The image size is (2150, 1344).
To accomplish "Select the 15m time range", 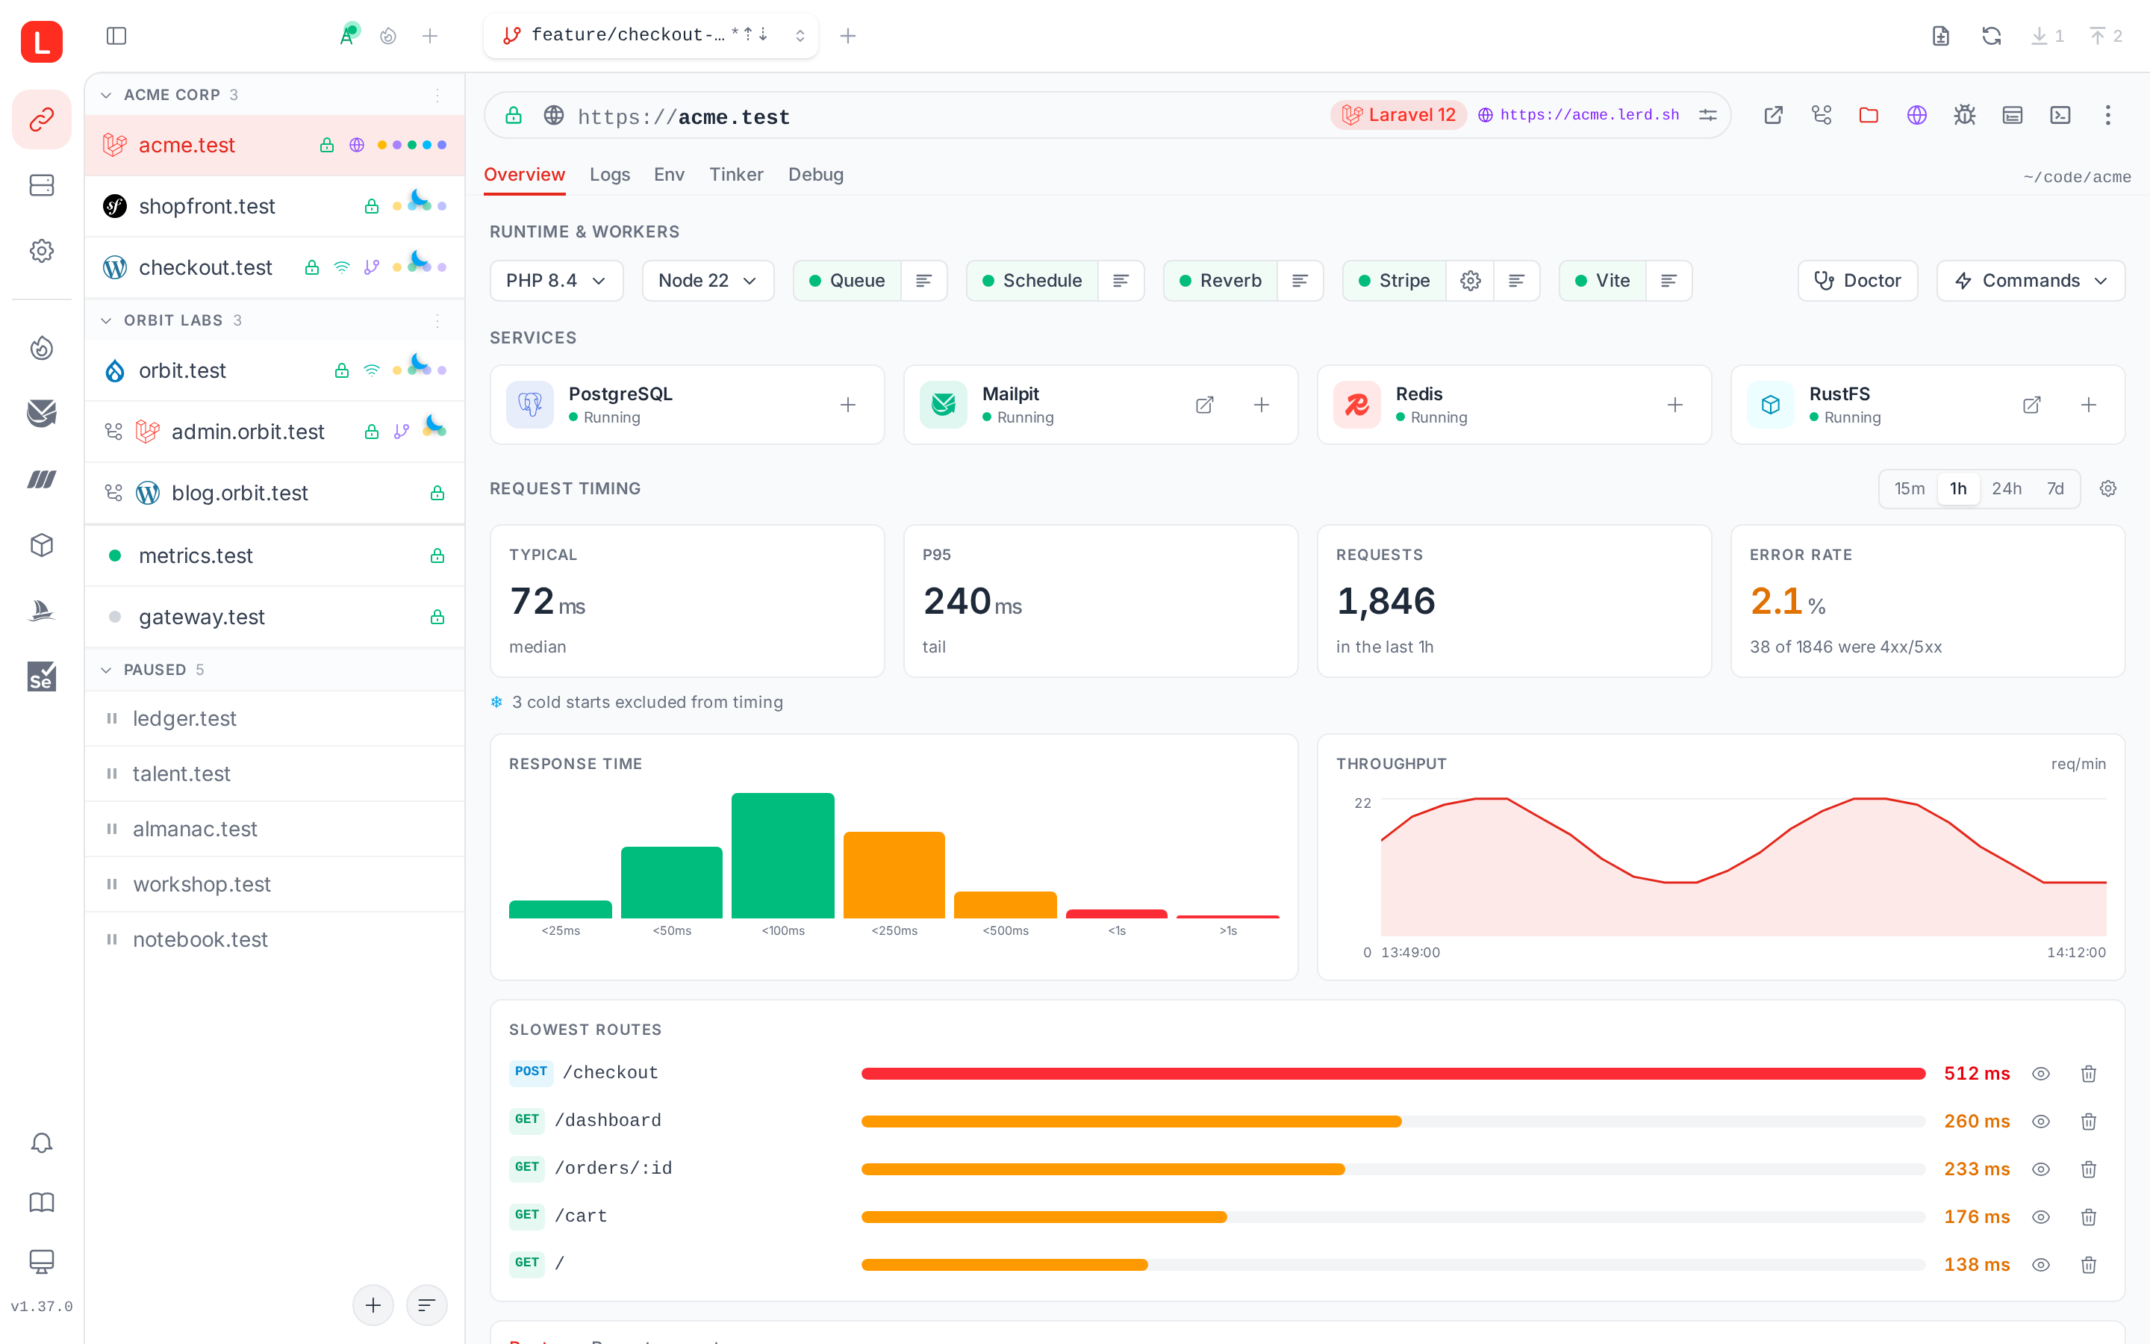I will point(1909,489).
